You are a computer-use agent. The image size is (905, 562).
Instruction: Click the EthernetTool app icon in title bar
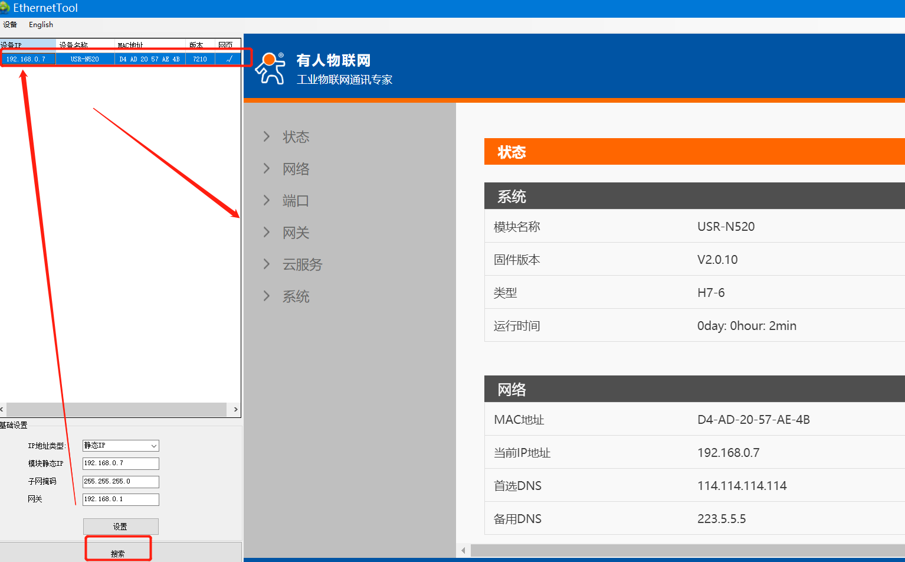tap(5, 8)
